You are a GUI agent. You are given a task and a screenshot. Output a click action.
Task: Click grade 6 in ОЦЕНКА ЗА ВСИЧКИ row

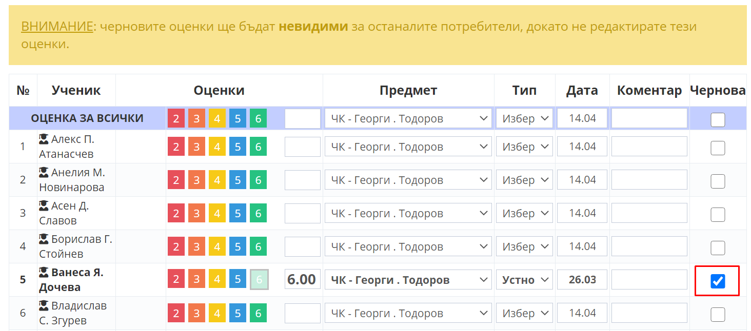(258, 119)
